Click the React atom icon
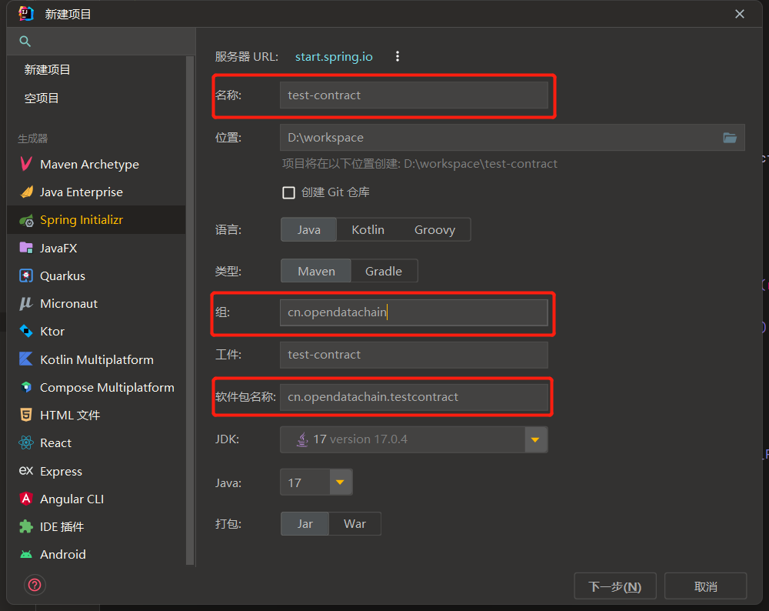 point(26,443)
